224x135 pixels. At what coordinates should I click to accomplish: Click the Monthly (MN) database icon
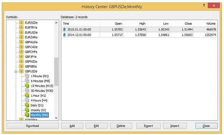pos(27,115)
